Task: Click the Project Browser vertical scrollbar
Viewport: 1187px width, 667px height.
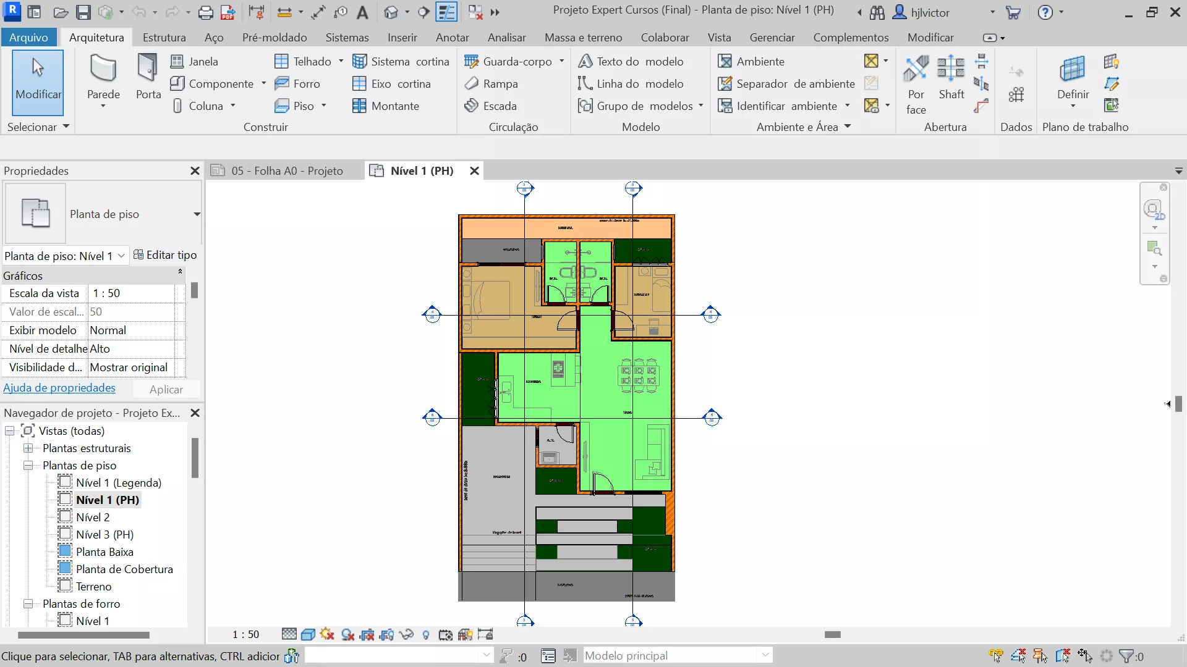Action: point(195,458)
